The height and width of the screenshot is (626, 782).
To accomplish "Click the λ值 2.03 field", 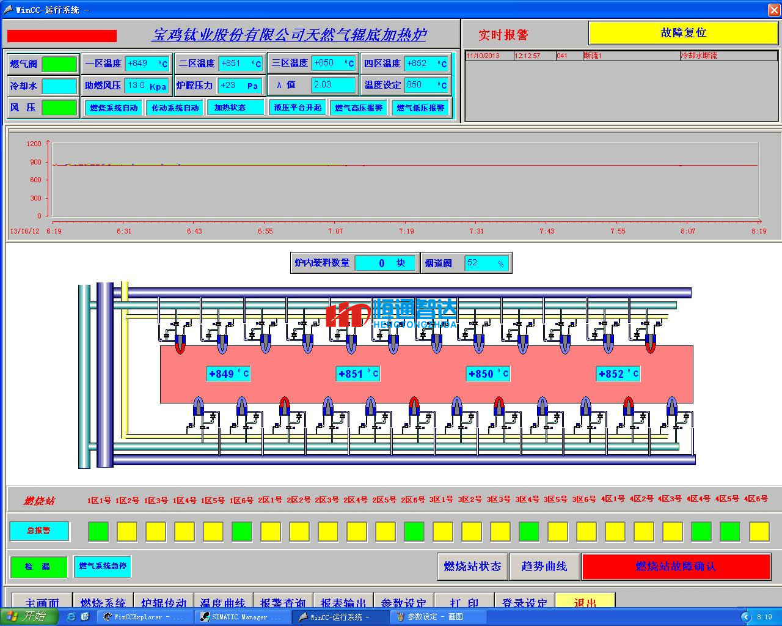I will point(334,85).
